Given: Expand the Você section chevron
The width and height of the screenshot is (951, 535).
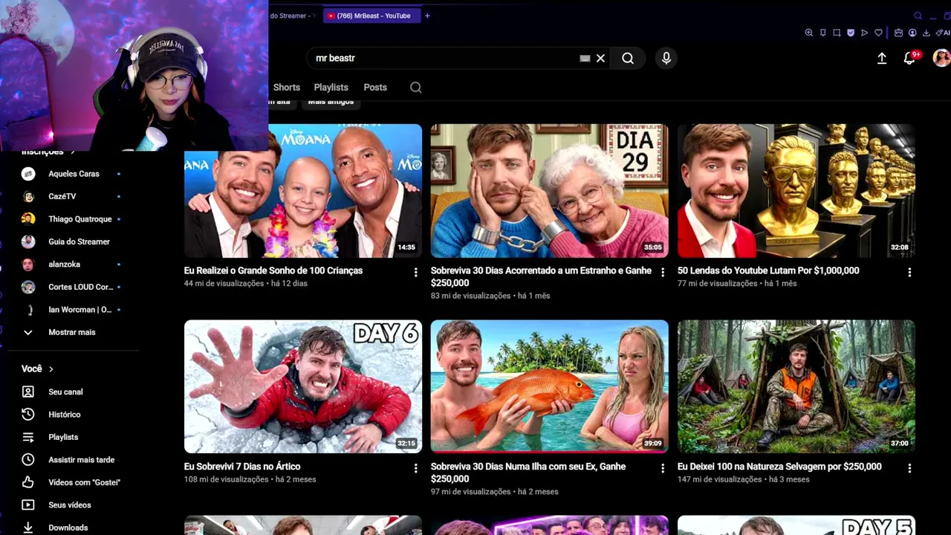Looking at the screenshot, I should [51, 369].
